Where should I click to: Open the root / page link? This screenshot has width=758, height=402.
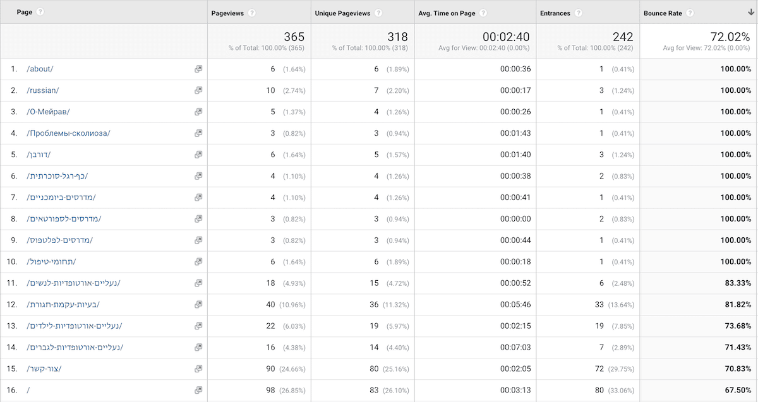tap(28, 390)
